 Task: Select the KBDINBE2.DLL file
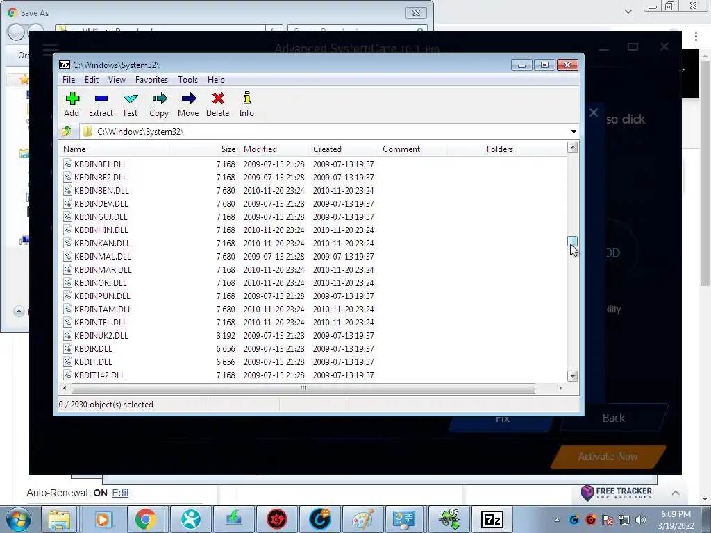pos(101,177)
